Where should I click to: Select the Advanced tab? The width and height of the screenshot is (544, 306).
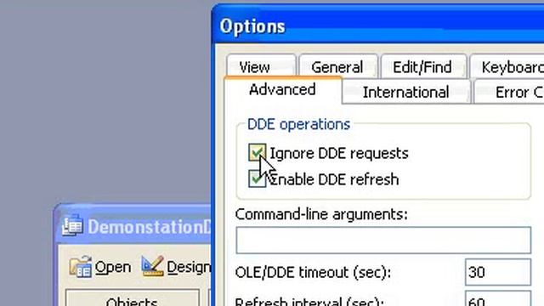click(282, 89)
